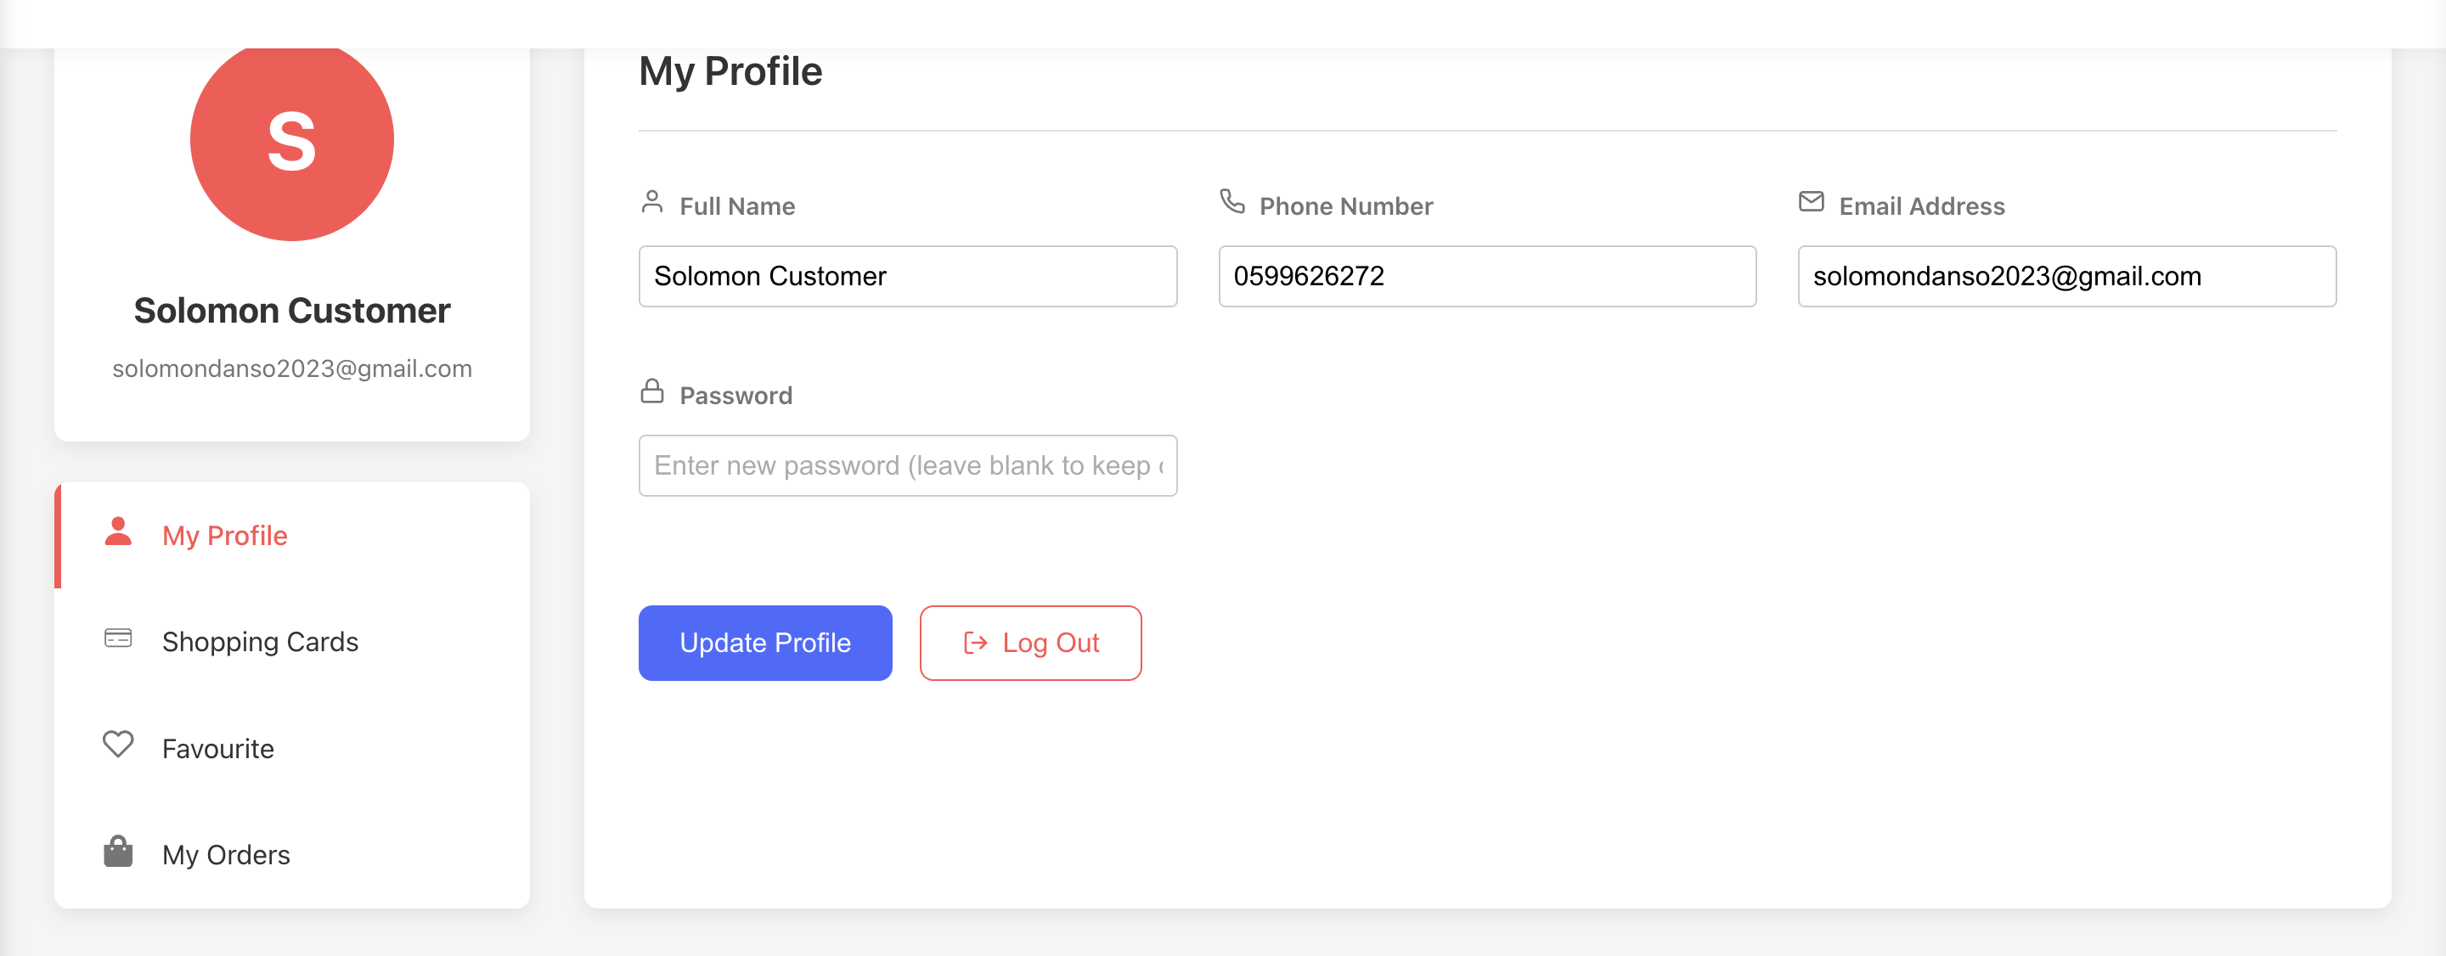Click the shopping bag icon beside My Orders
Screen dimensions: 2446x956
point(118,852)
